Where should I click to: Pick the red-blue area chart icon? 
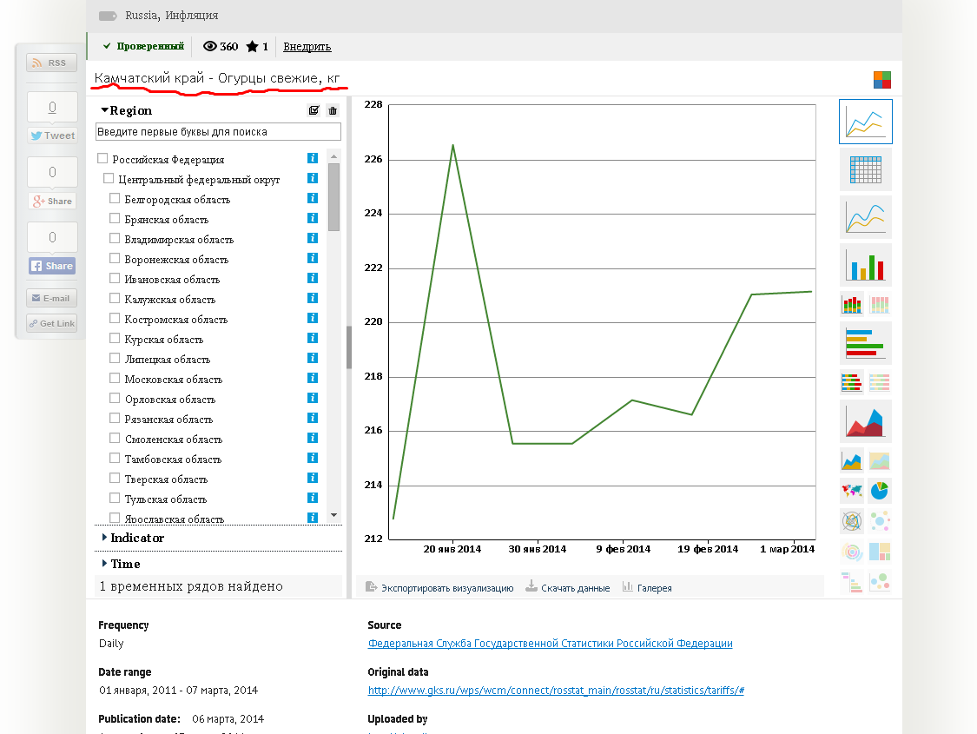(x=866, y=420)
